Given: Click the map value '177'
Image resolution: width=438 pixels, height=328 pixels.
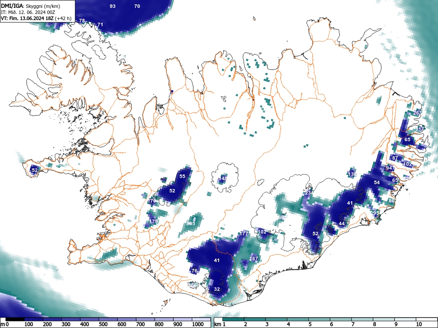Looking at the screenshot, I should point(244,234).
